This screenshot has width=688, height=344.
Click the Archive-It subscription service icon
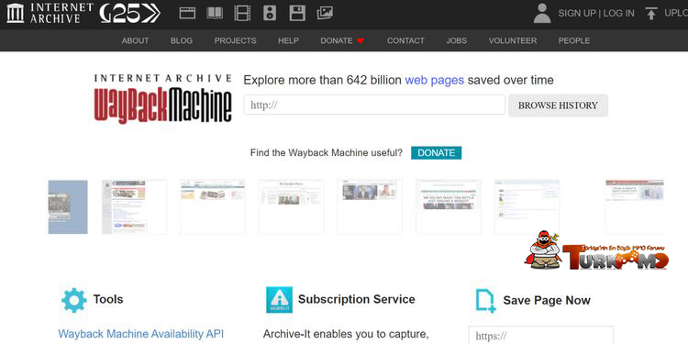tap(279, 300)
